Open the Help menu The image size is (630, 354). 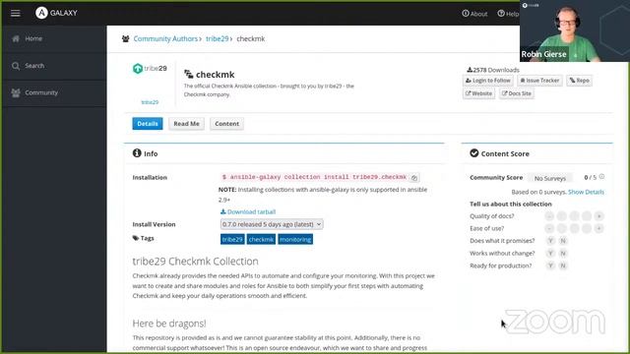click(x=508, y=13)
